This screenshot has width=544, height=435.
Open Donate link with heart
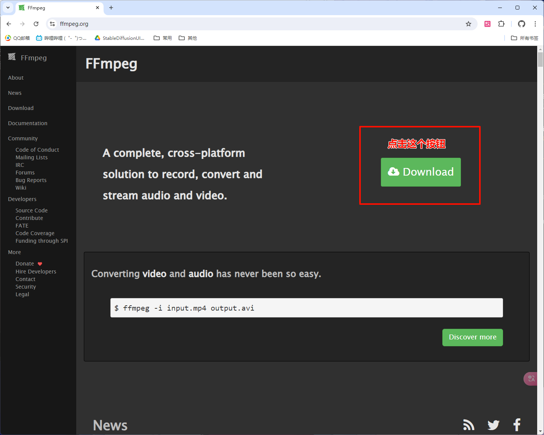(29, 264)
